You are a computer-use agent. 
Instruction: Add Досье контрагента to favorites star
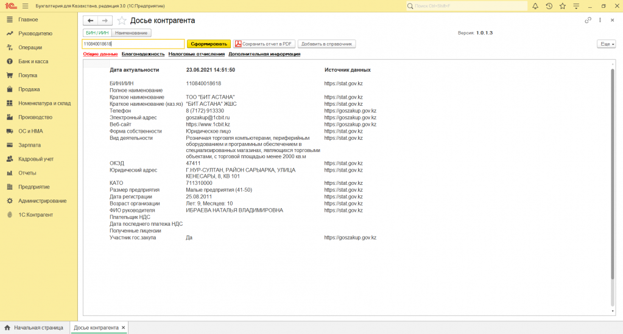[x=122, y=21]
